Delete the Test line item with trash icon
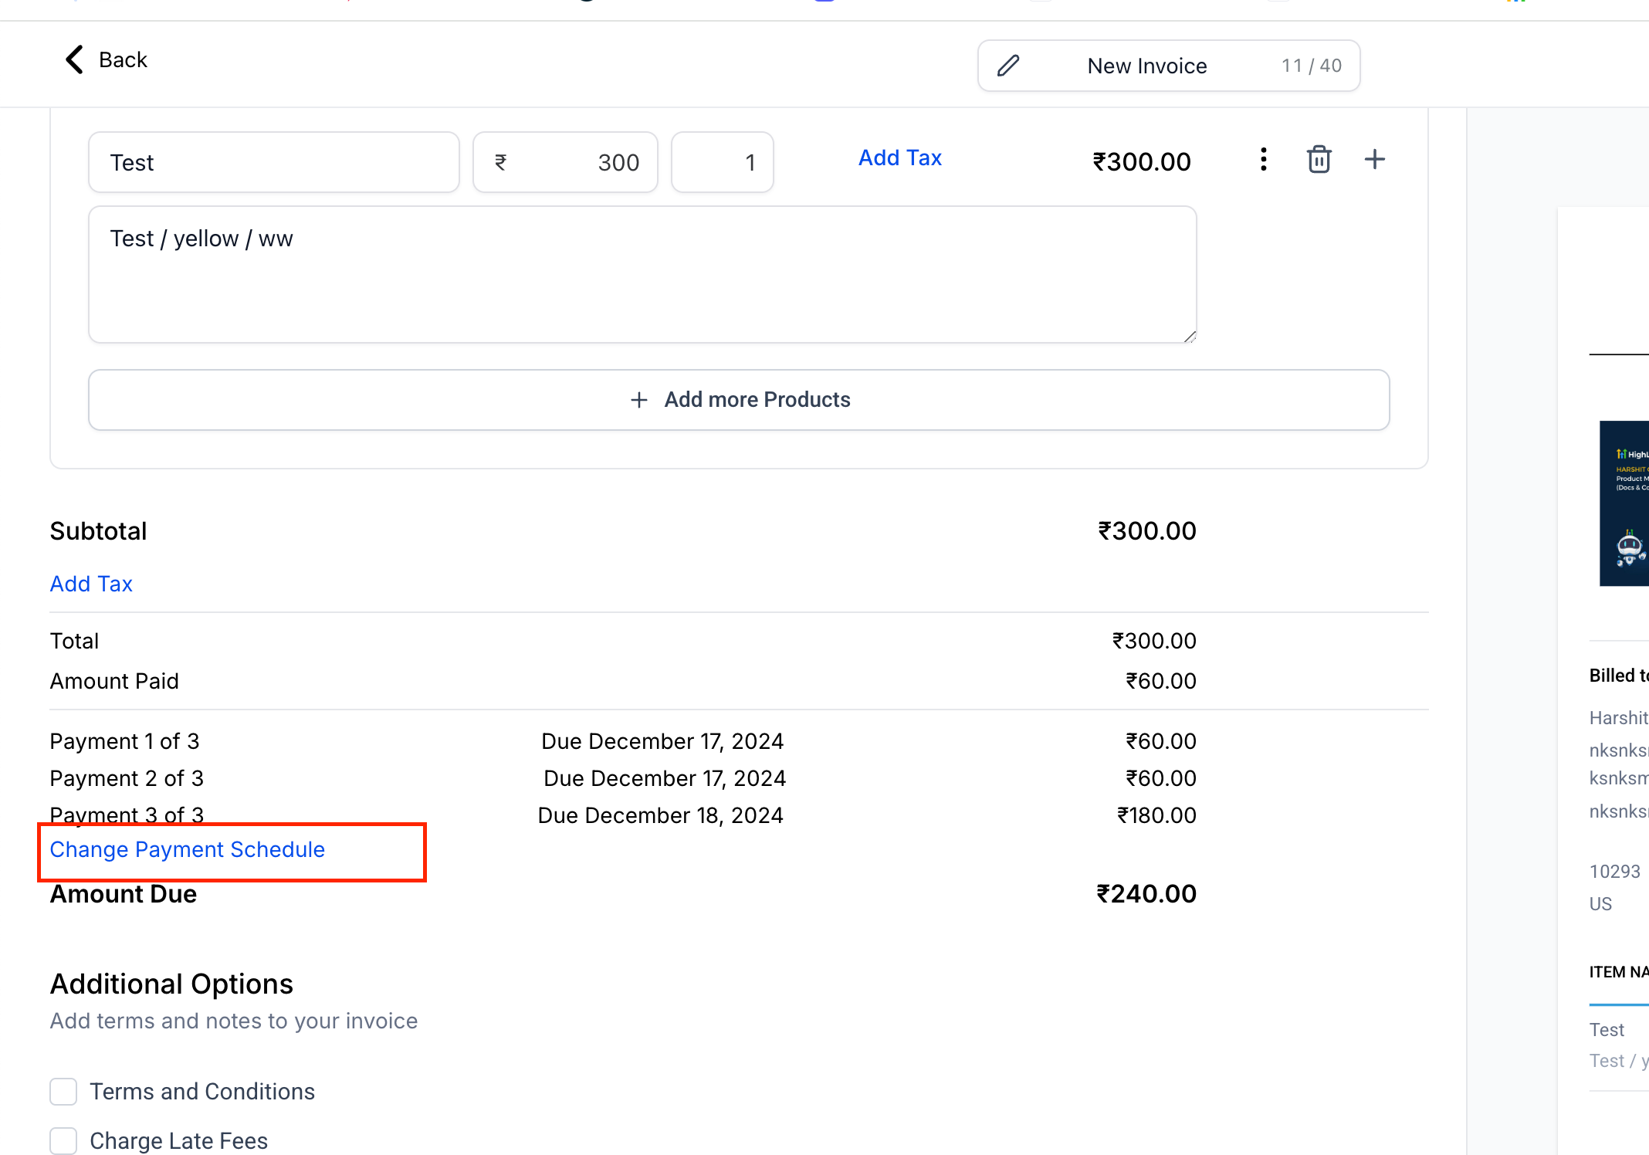1649x1155 pixels. (1319, 160)
